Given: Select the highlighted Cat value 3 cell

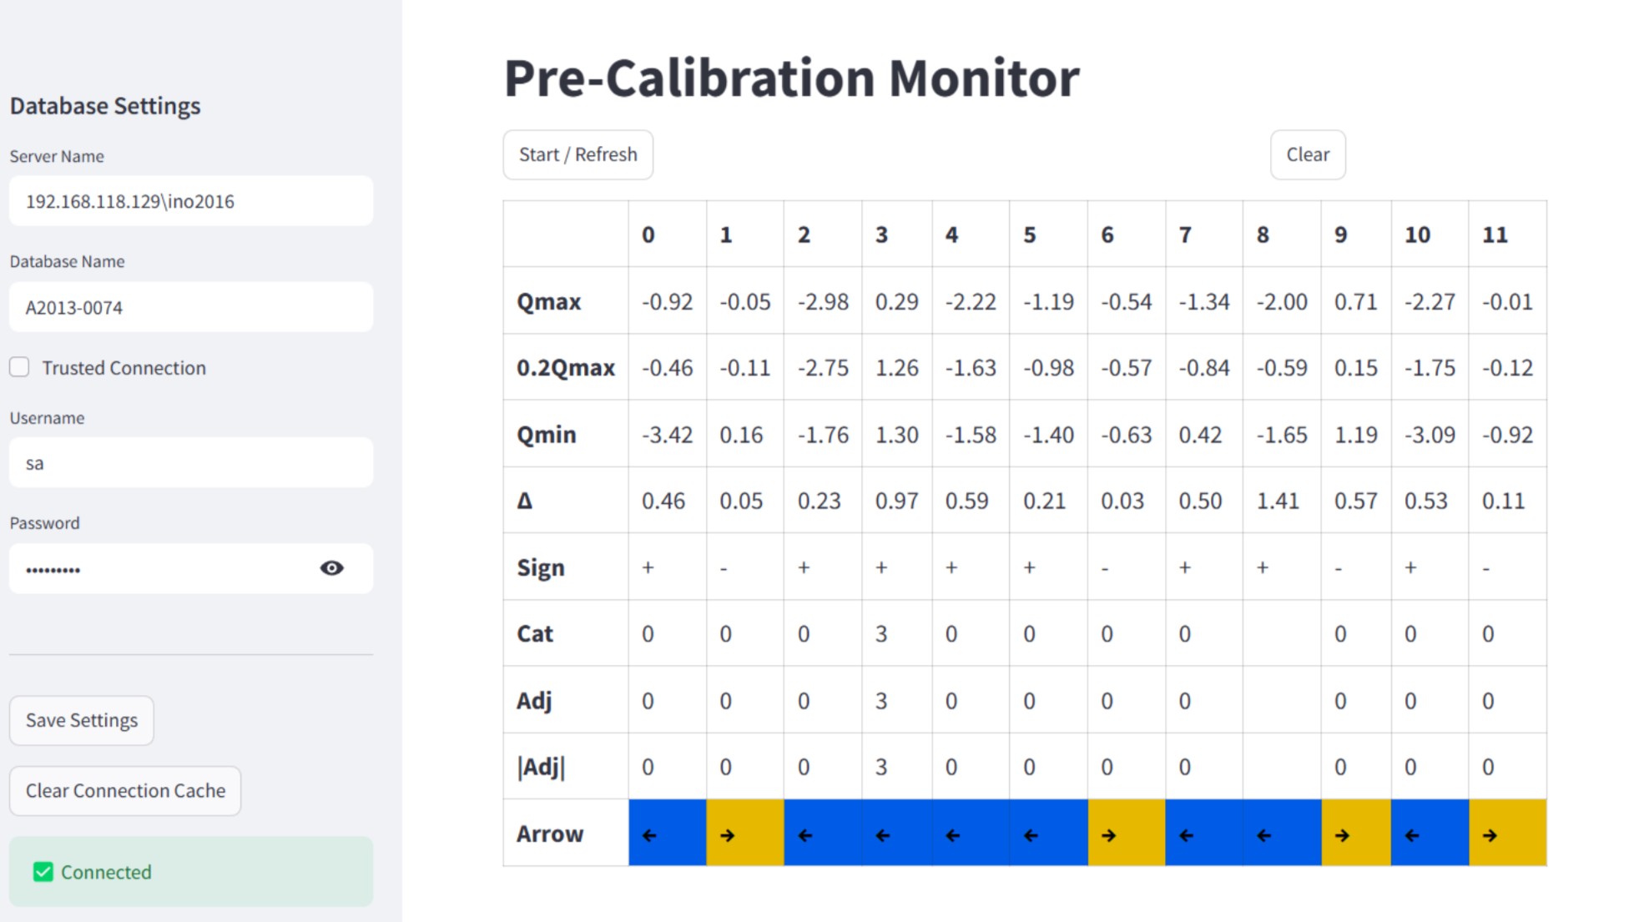Looking at the screenshot, I should click(x=881, y=633).
